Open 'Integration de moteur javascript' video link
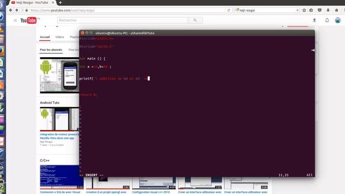 coord(59,136)
